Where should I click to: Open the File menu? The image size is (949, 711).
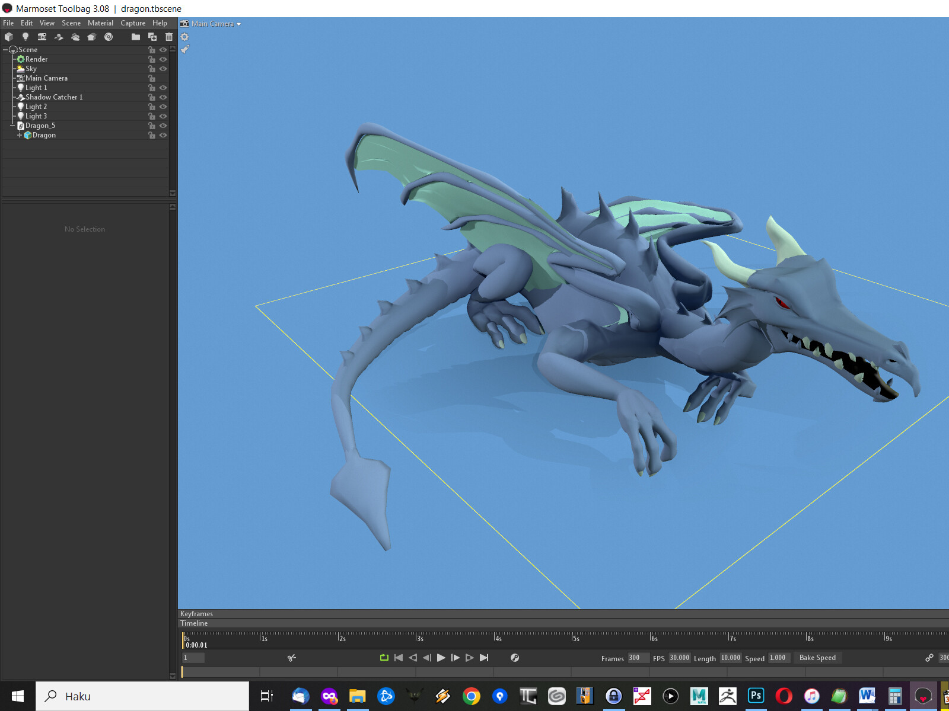tap(8, 23)
